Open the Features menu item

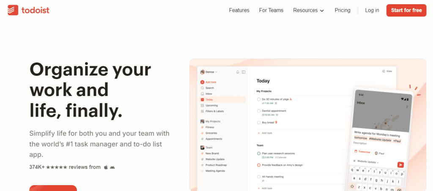point(239,10)
